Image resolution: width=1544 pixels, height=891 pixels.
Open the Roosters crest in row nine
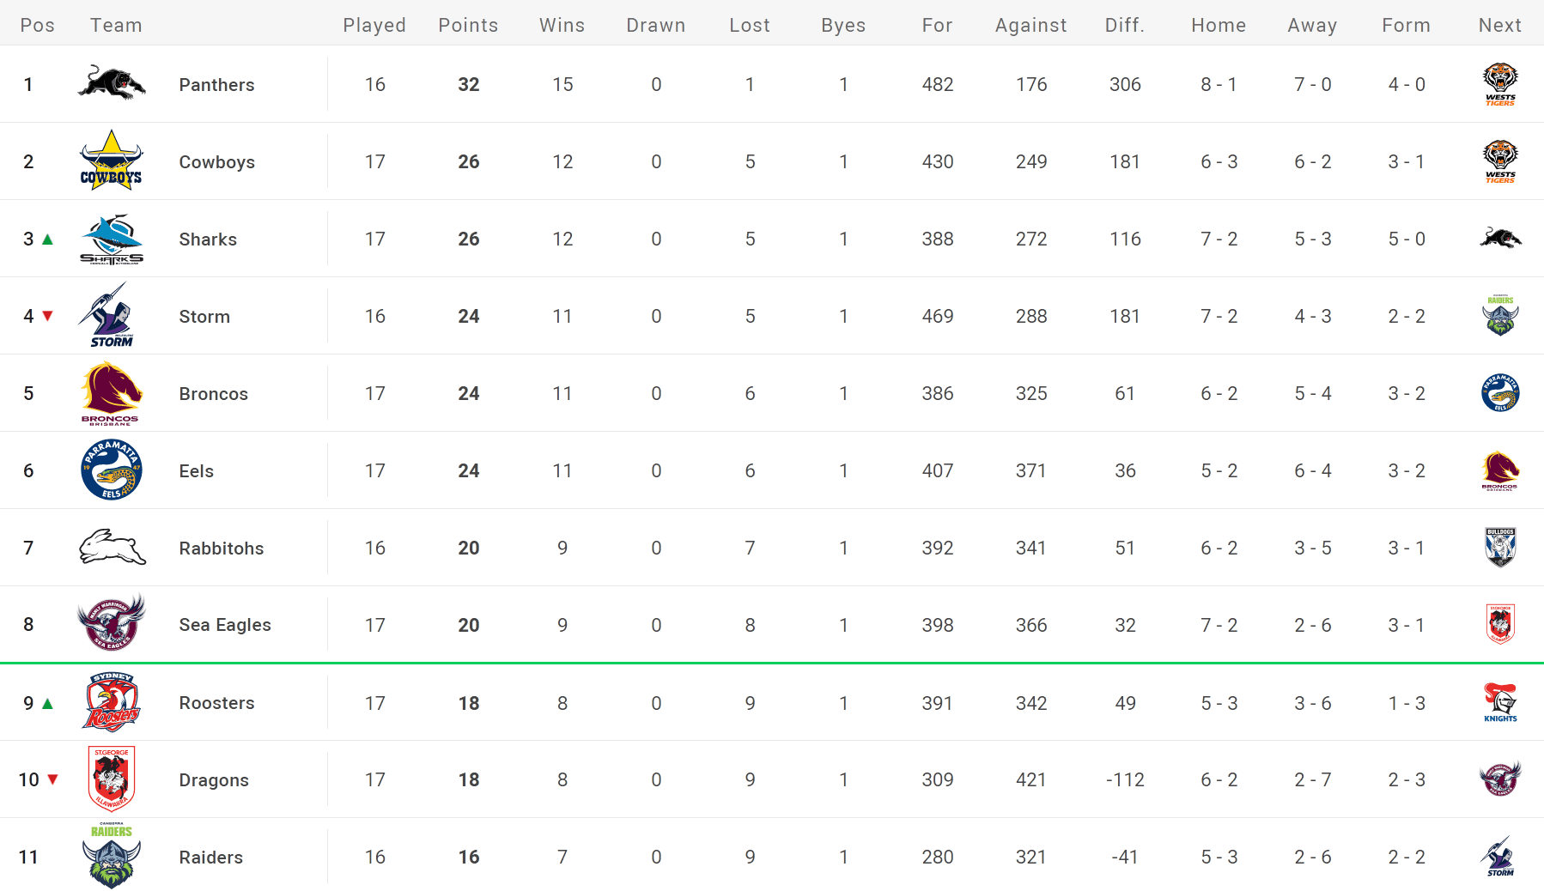tap(112, 701)
